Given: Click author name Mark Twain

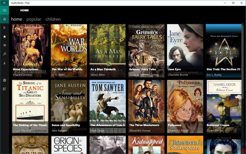Looking at the screenshot, I should pyautogui.click(x=97, y=131).
